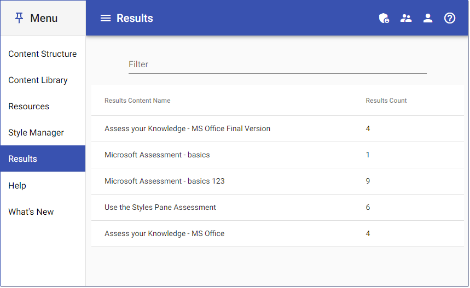The height and width of the screenshot is (288, 470).
Task: Click the Results title in header bar
Action: (135, 18)
